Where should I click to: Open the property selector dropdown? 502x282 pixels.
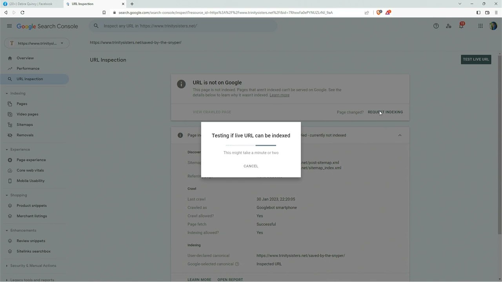pyautogui.click(x=37, y=43)
